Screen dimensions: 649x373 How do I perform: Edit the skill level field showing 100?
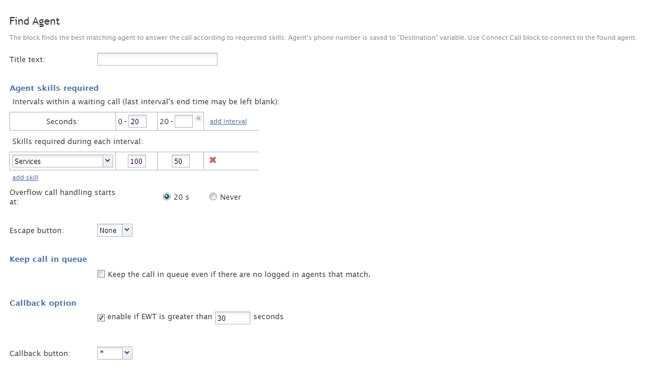tap(137, 161)
